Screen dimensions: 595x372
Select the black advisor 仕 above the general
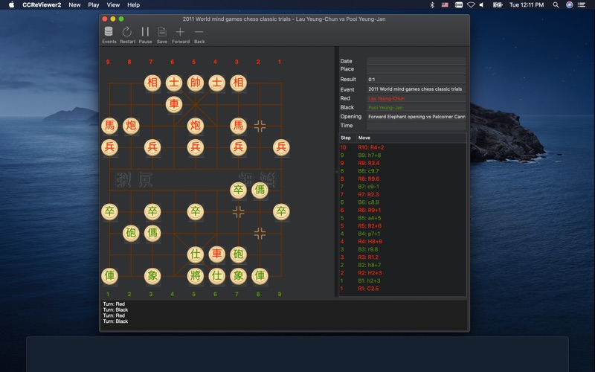tap(195, 254)
